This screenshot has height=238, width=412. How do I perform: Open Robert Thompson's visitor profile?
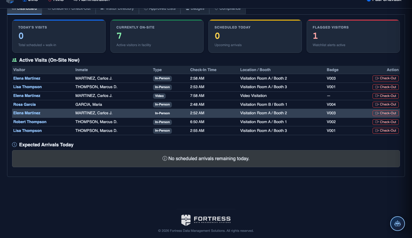(30, 122)
